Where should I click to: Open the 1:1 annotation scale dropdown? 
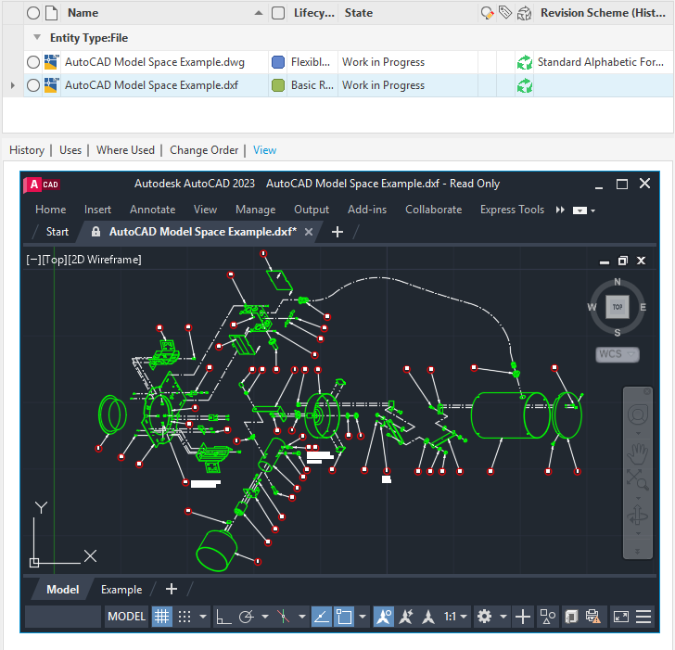pyautogui.click(x=455, y=617)
